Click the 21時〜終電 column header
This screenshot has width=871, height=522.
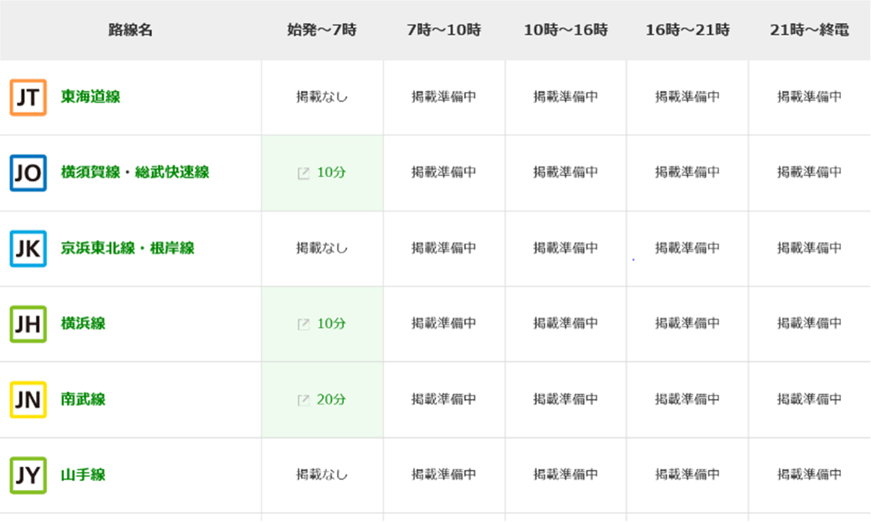[810, 30]
